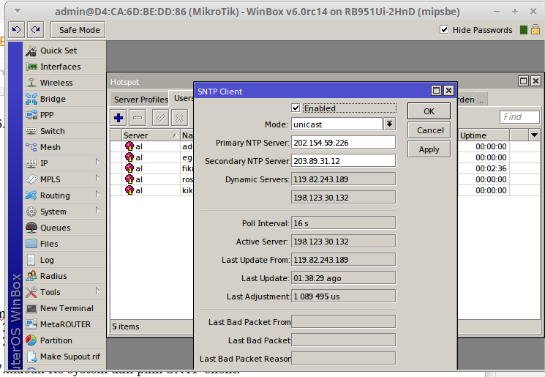Viewport: 545px width, 377px height.
Task: Switch to Users tab in Hotspot
Action: [x=183, y=98]
